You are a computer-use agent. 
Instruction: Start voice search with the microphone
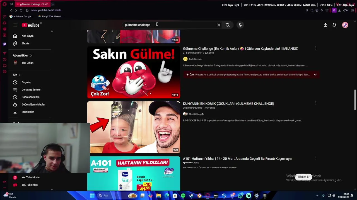[240, 25]
